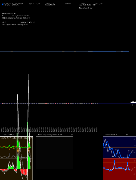Open the ADX indicator chart panel

pyautogui.click(x=16, y=147)
